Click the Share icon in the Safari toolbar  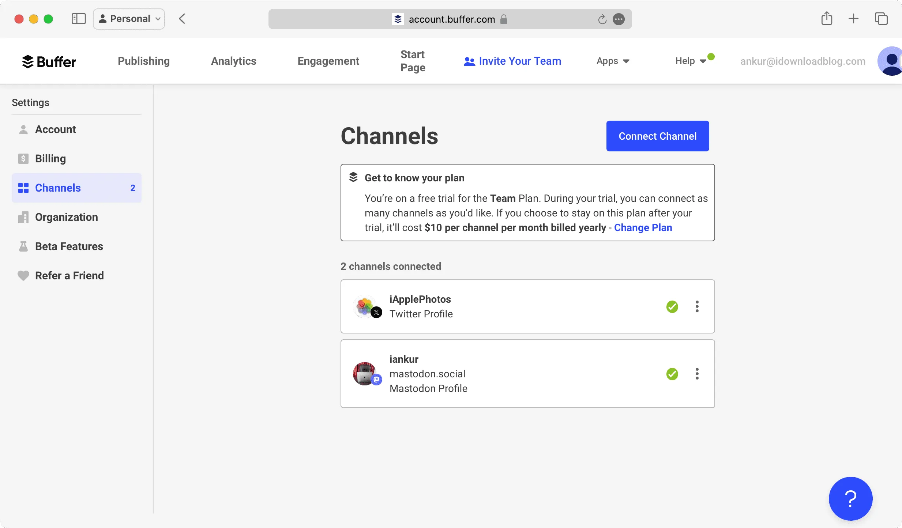(x=827, y=18)
